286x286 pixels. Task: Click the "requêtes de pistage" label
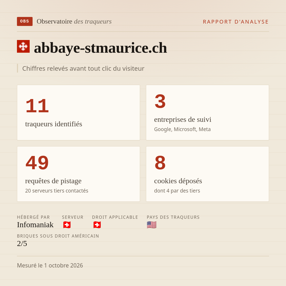(x=53, y=181)
